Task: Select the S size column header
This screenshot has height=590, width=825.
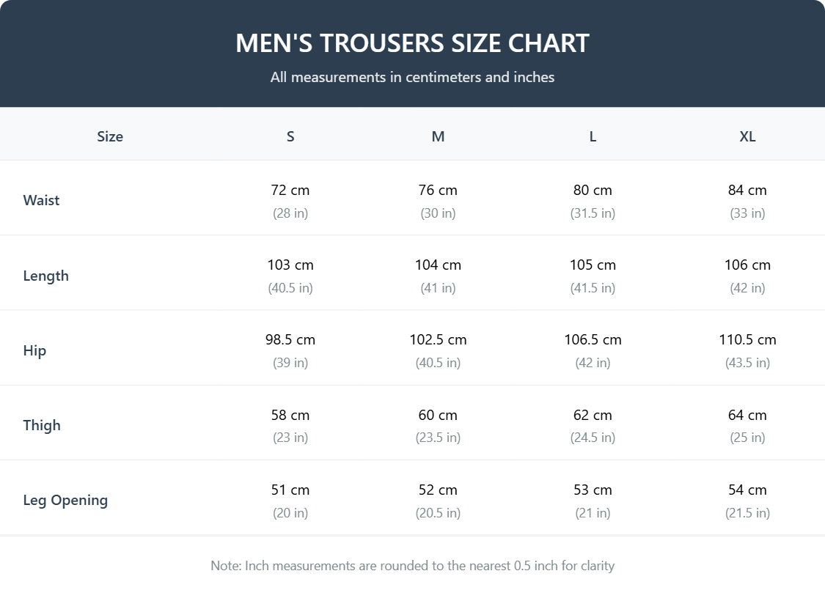Action: (x=290, y=136)
